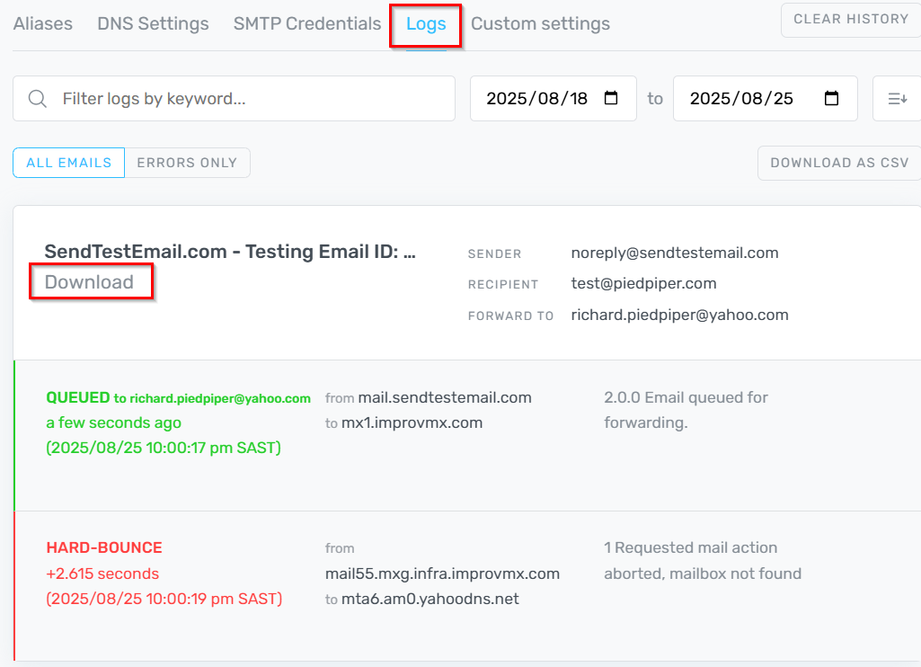Click the end date field 2025/08/25
Screen dimensions: 921x667
click(741, 99)
